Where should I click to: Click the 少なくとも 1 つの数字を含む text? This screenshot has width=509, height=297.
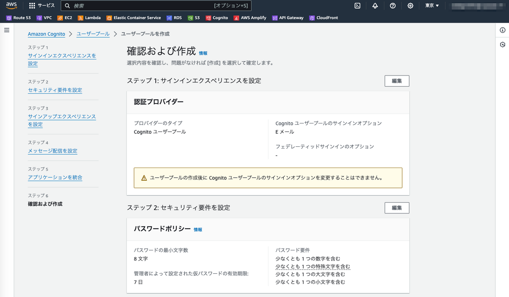pyautogui.click(x=308, y=258)
